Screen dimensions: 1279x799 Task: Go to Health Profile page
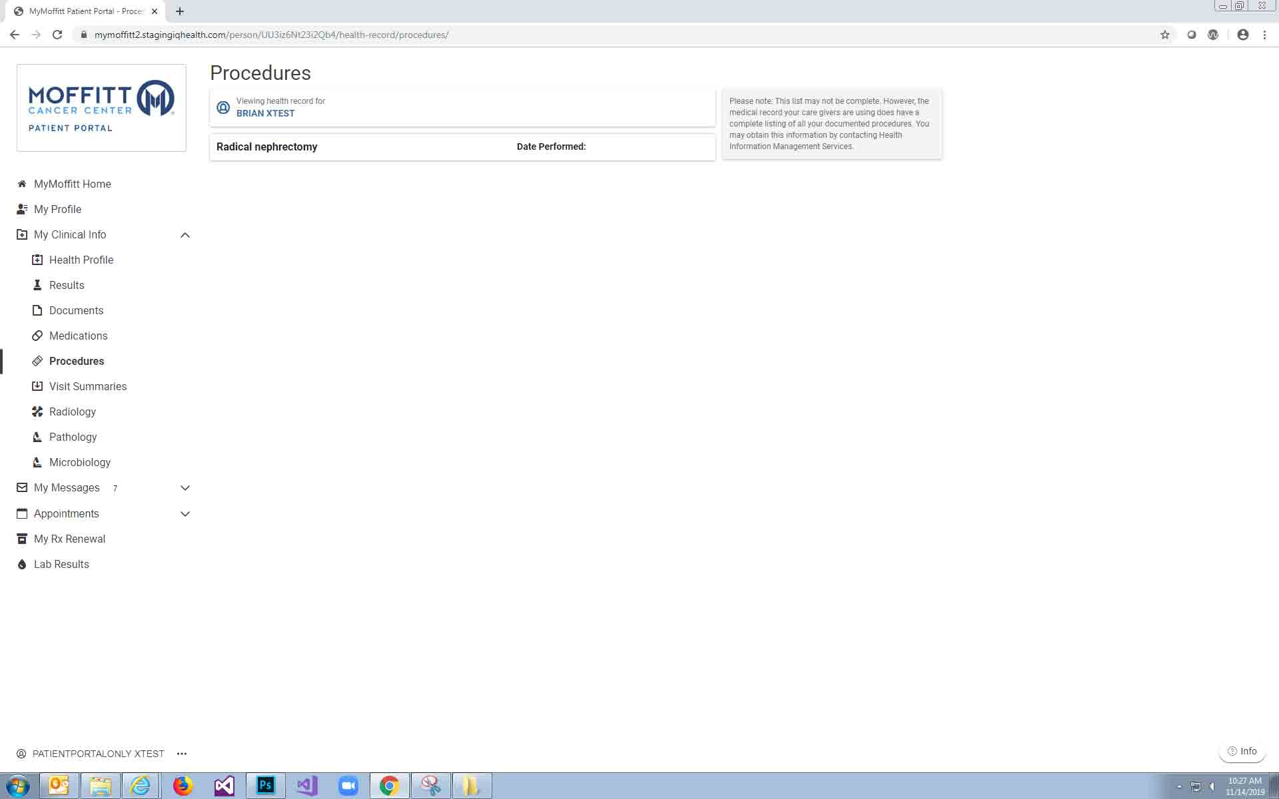81,260
